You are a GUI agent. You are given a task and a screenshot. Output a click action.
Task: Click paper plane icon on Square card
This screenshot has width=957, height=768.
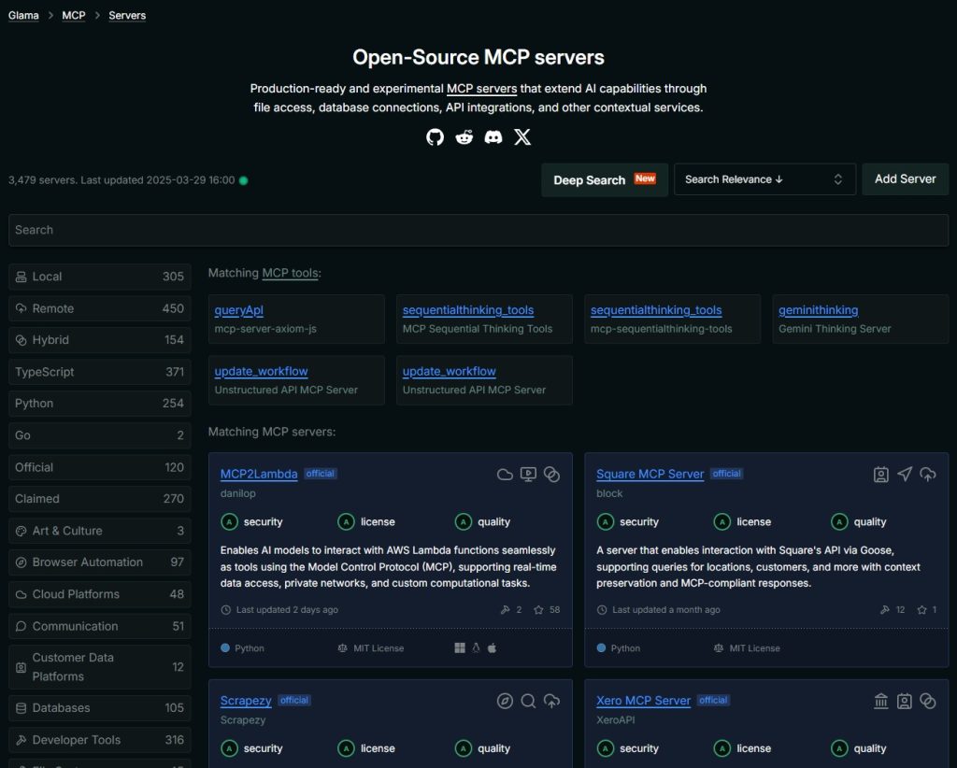tap(904, 475)
